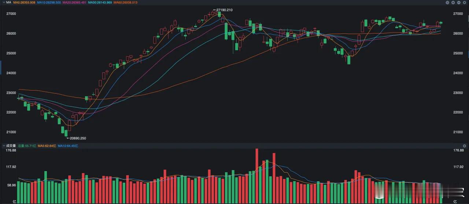Click volume MA5 62.64亿 legend

tap(47, 146)
